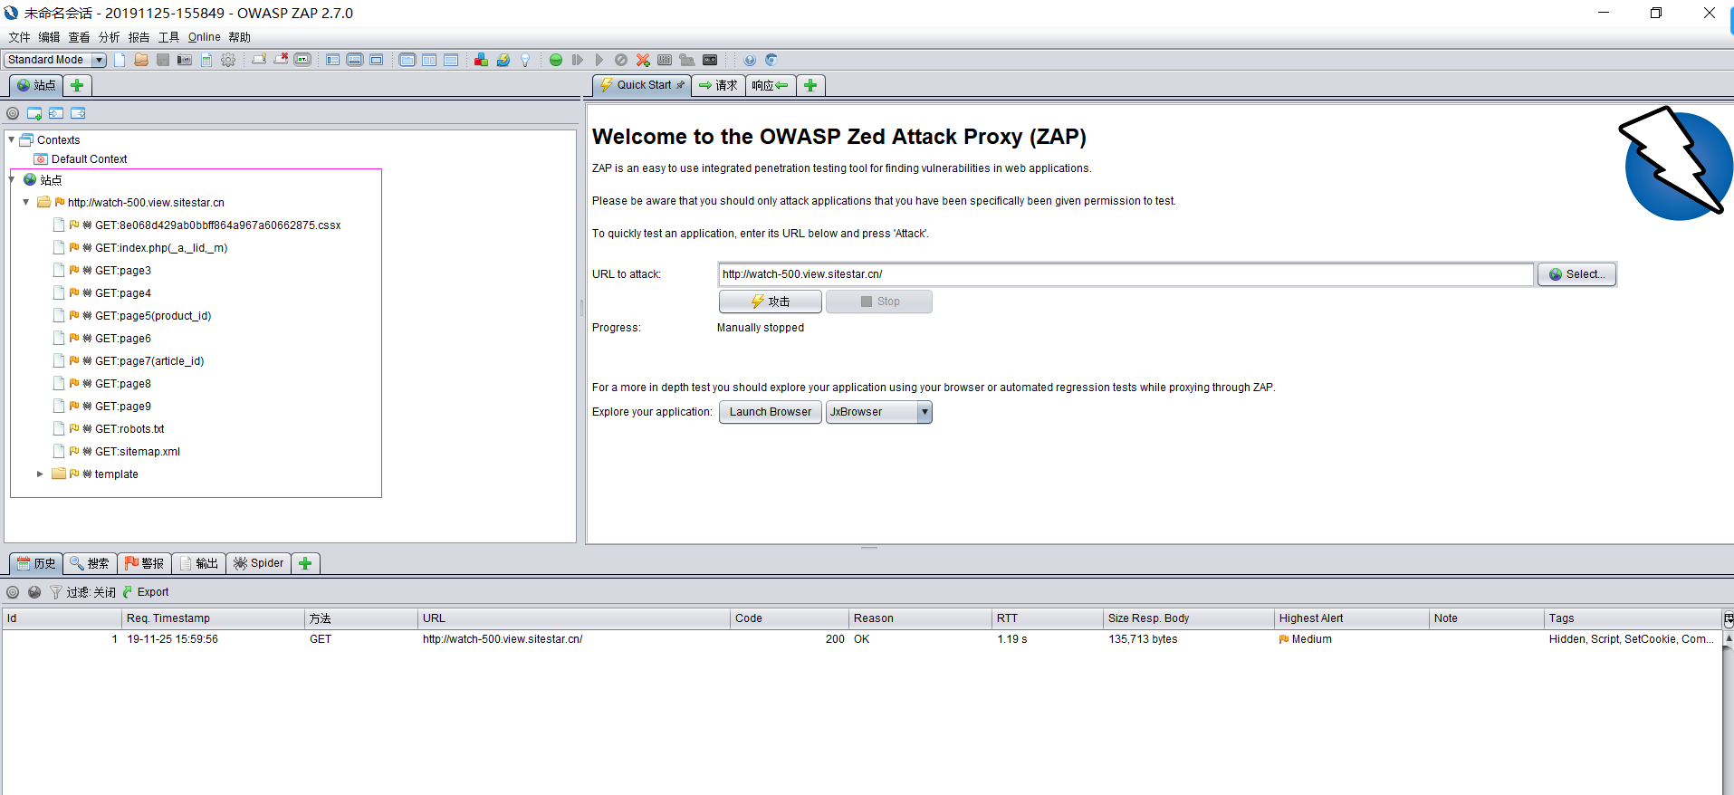1734x795 pixels.
Task: Switch to the Spider tab
Action: 259,563
